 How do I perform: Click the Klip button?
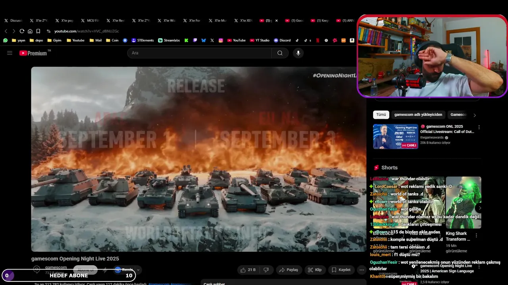(315, 270)
